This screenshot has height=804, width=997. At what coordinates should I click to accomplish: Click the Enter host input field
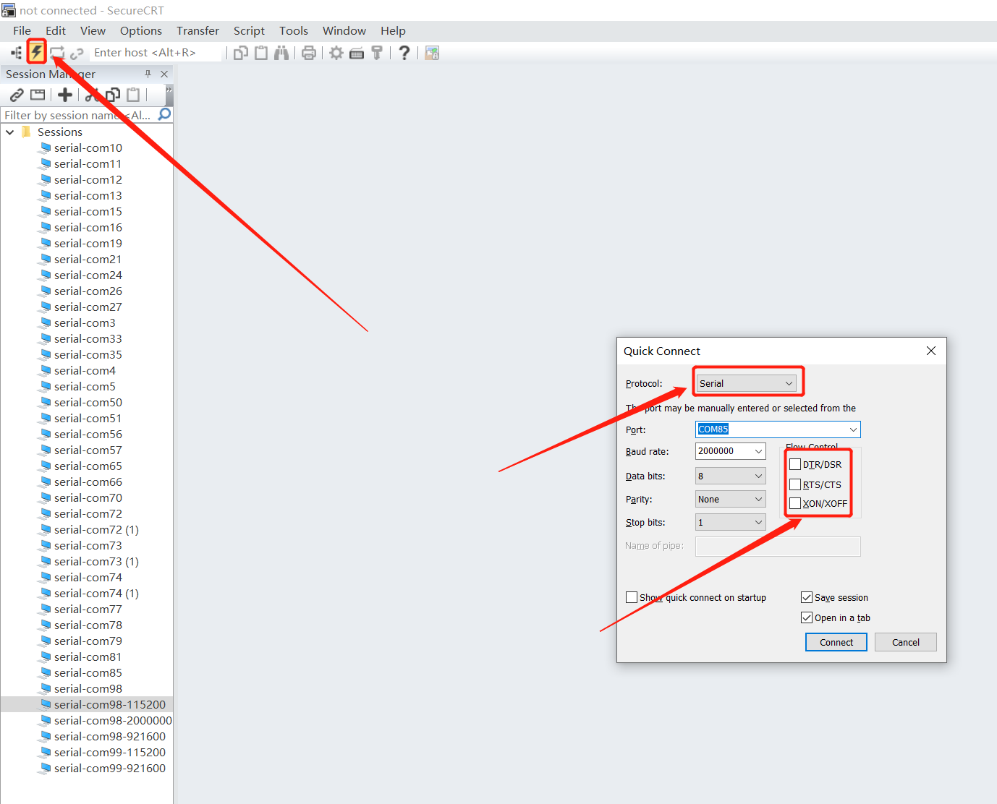click(x=156, y=53)
